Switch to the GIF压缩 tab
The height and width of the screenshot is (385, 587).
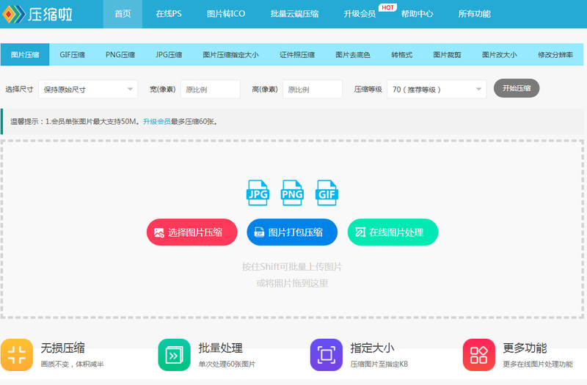[x=72, y=54]
